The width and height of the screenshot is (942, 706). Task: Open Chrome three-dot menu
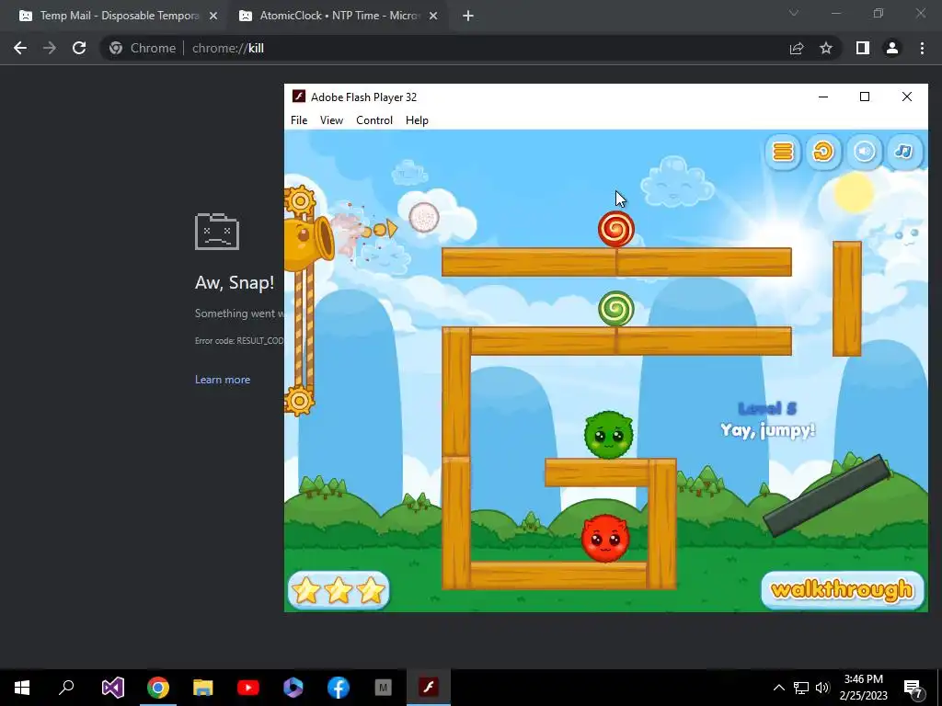click(922, 48)
